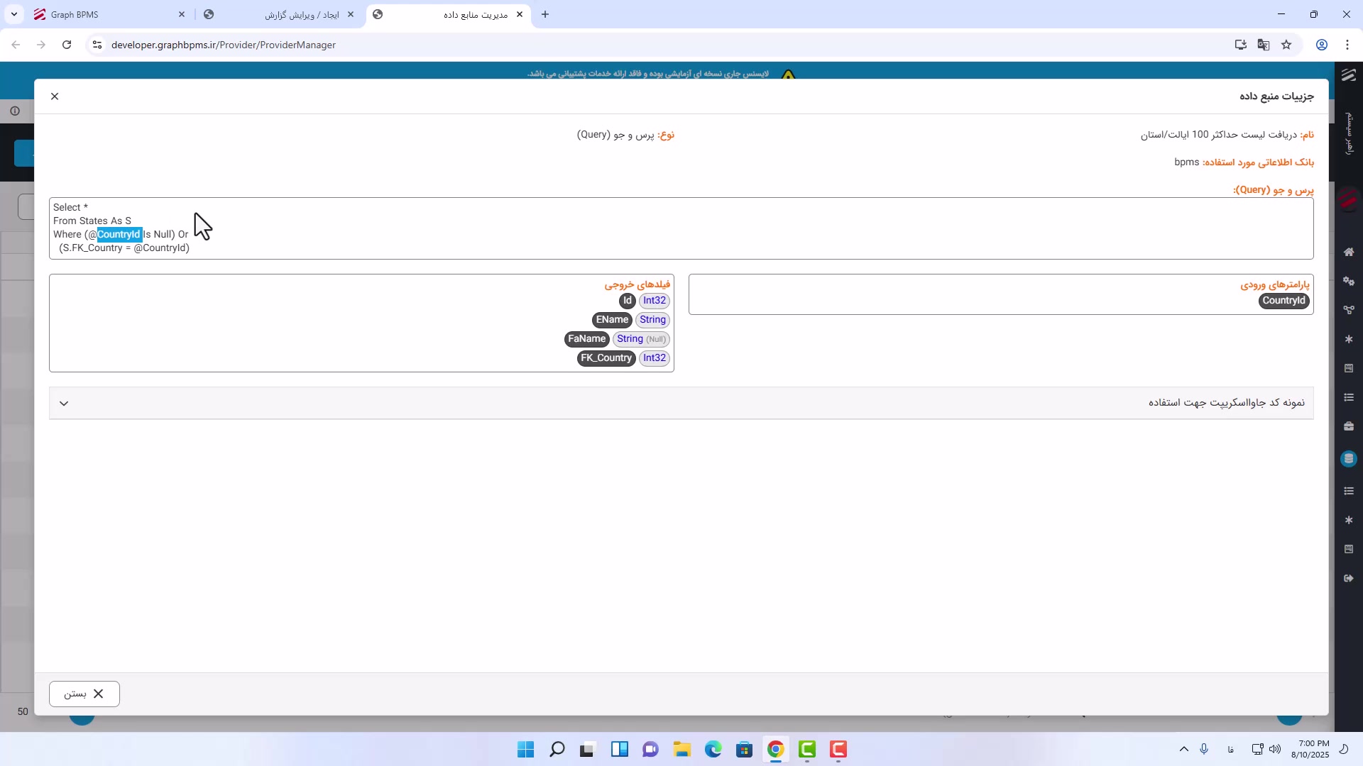Click the browser address bar URL
1363x766 pixels.
224,45
